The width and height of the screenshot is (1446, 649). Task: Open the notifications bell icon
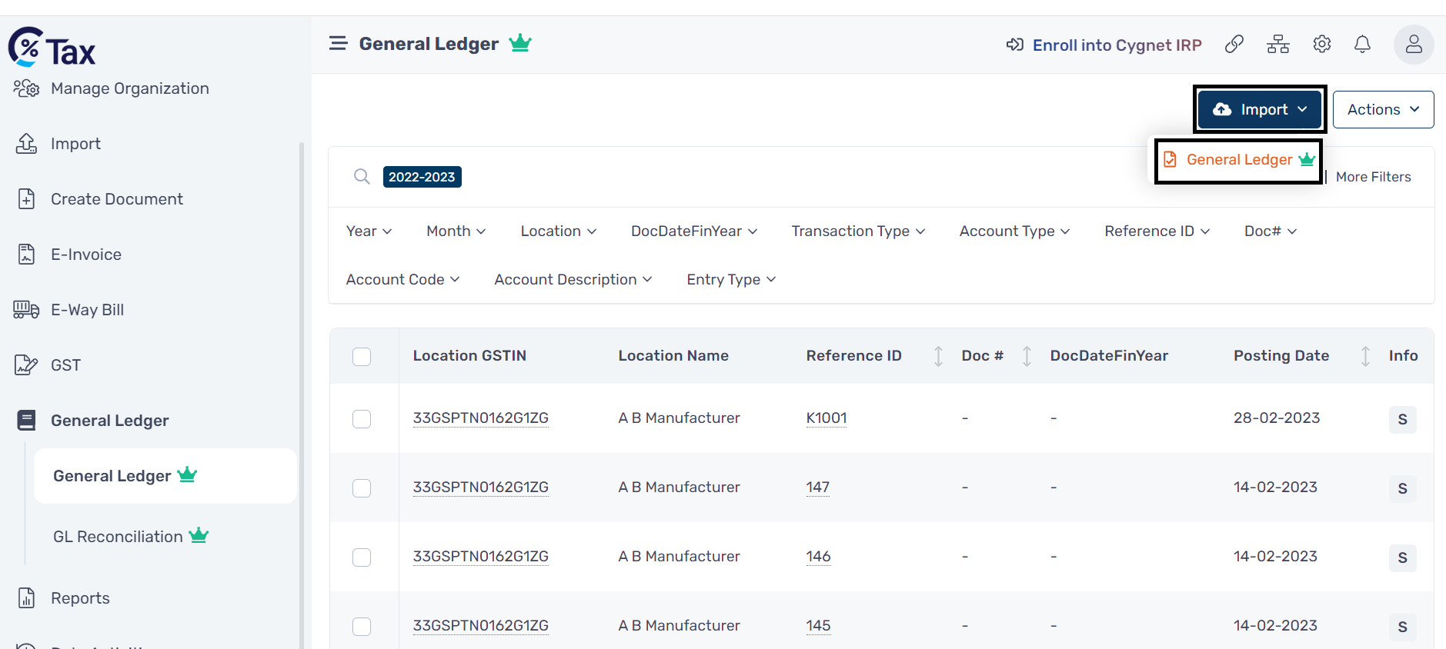1362,45
